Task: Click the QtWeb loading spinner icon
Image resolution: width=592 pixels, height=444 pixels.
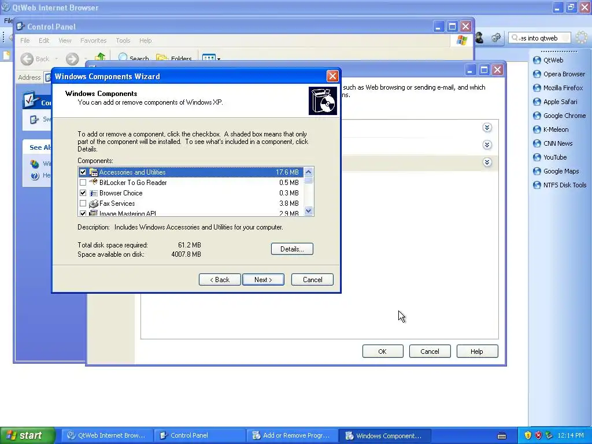Action: (582, 38)
